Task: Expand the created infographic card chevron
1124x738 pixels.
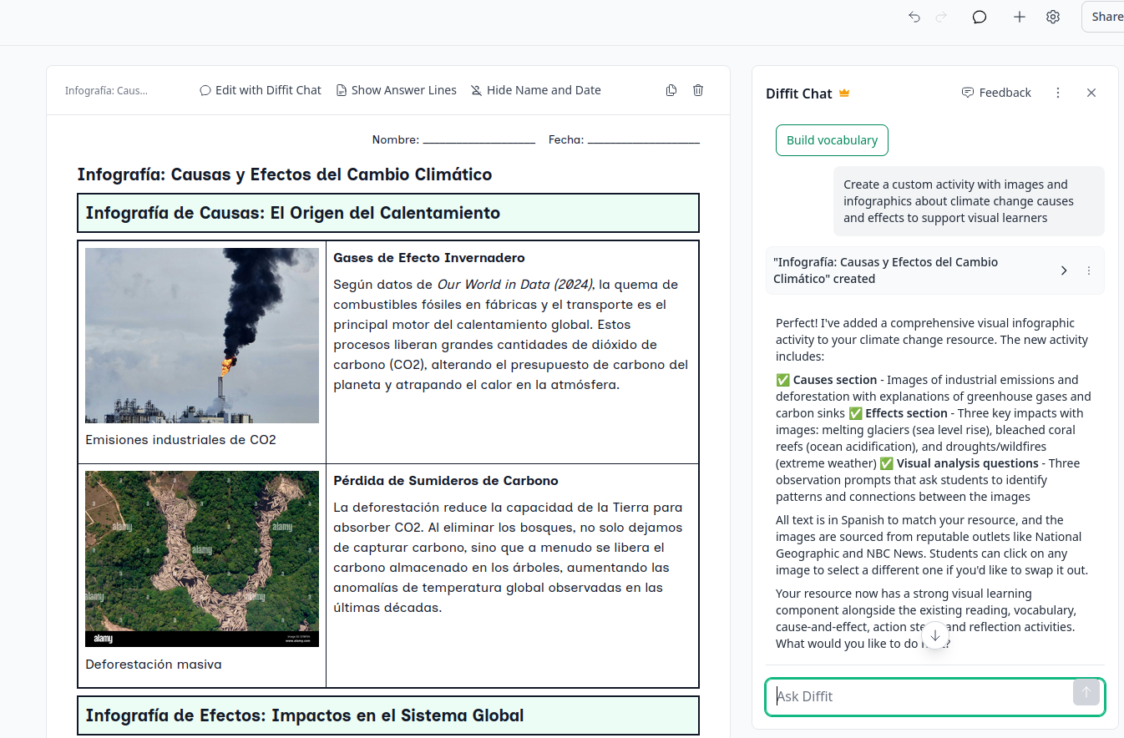Action: pos(1064,270)
